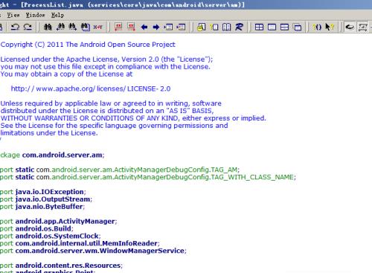Click the java.io.IOException import
Image resolution: width=372 pixels, height=273 pixels.
(x=43, y=192)
